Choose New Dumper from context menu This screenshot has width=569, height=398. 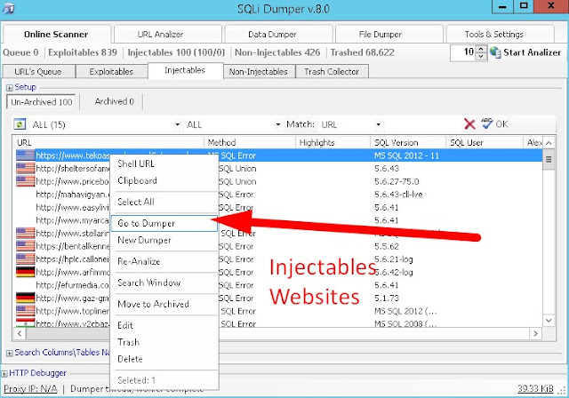tap(164, 240)
